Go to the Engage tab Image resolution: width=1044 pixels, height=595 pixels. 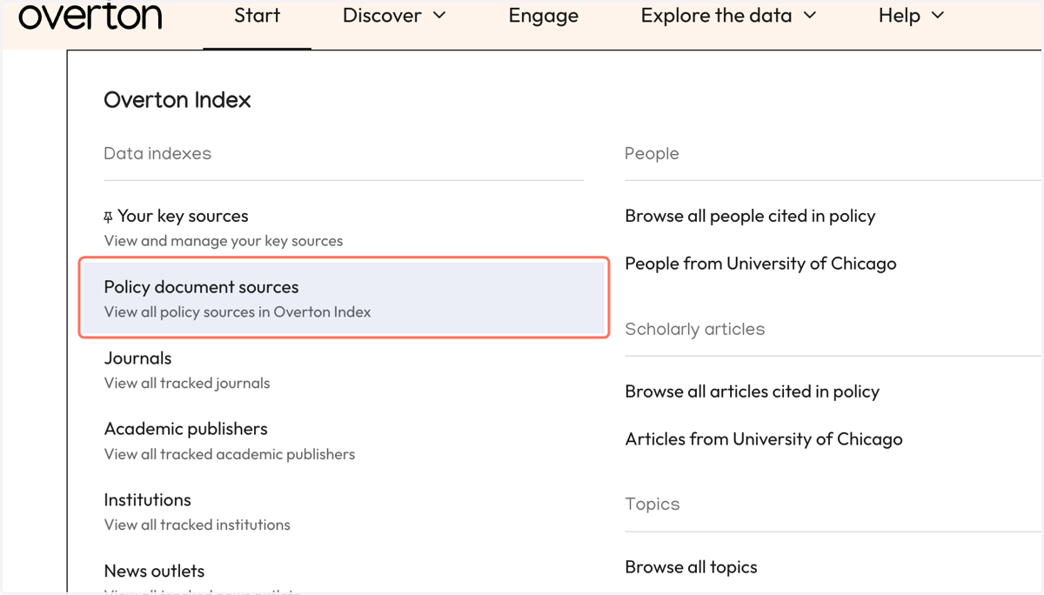[x=544, y=16]
